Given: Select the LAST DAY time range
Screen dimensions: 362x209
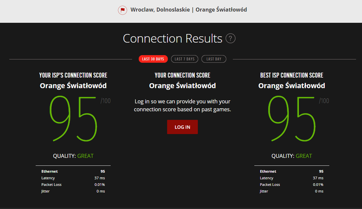Looking at the screenshot, I should point(214,59).
